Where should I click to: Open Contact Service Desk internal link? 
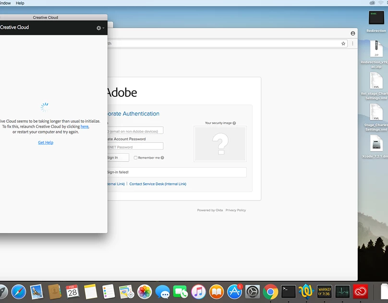pyautogui.click(x=158, y=184)
